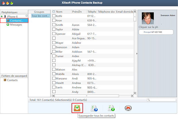The height and width of the screenshot is (119, 178).
Task: Click the Email domicile column header
Action: (x=125, y=12)
